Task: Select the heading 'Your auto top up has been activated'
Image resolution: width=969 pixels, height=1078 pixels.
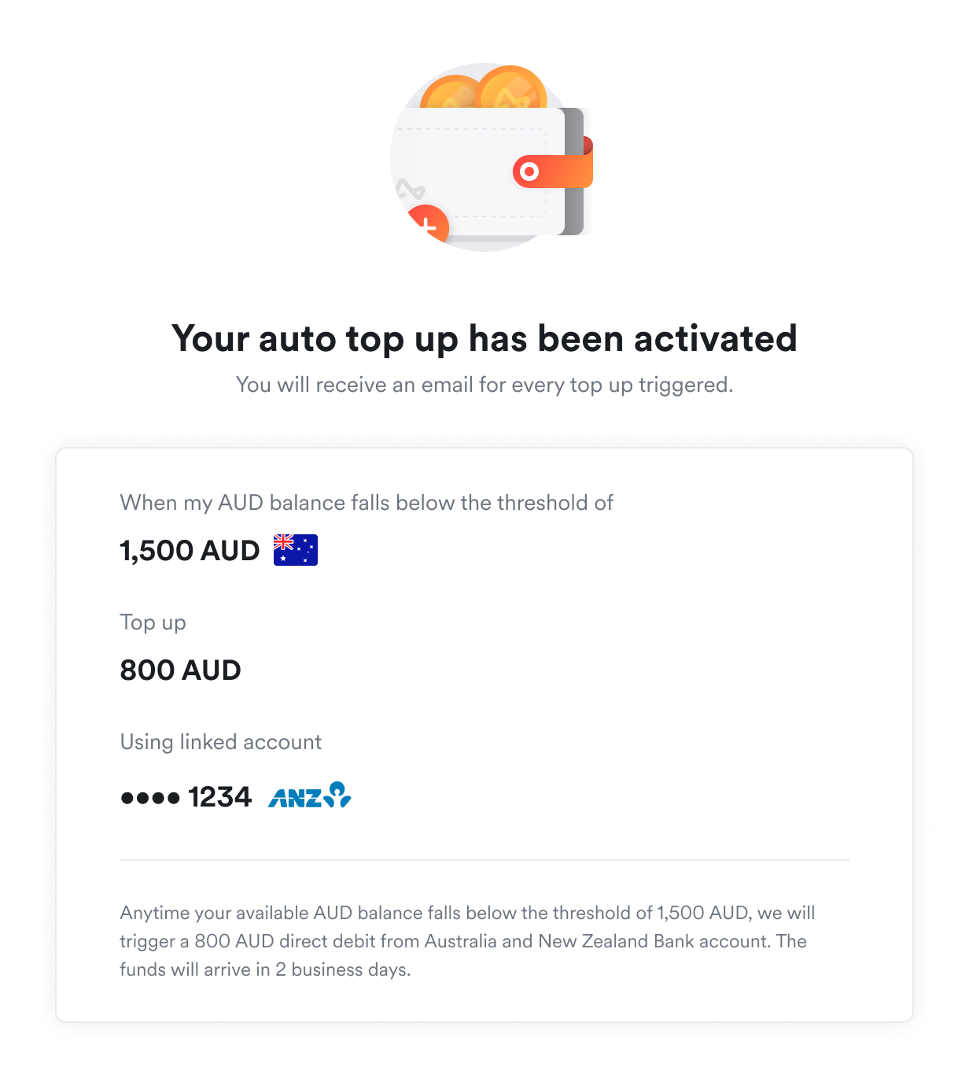Action: (484, 339)
